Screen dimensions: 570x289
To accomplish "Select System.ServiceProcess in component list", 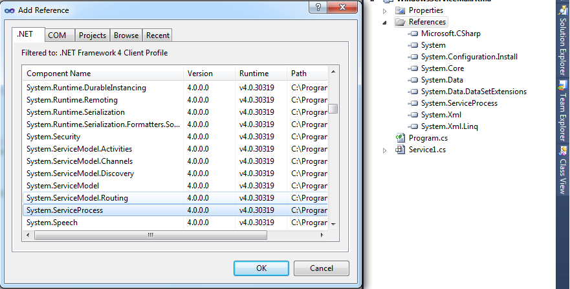I will 175,210.
